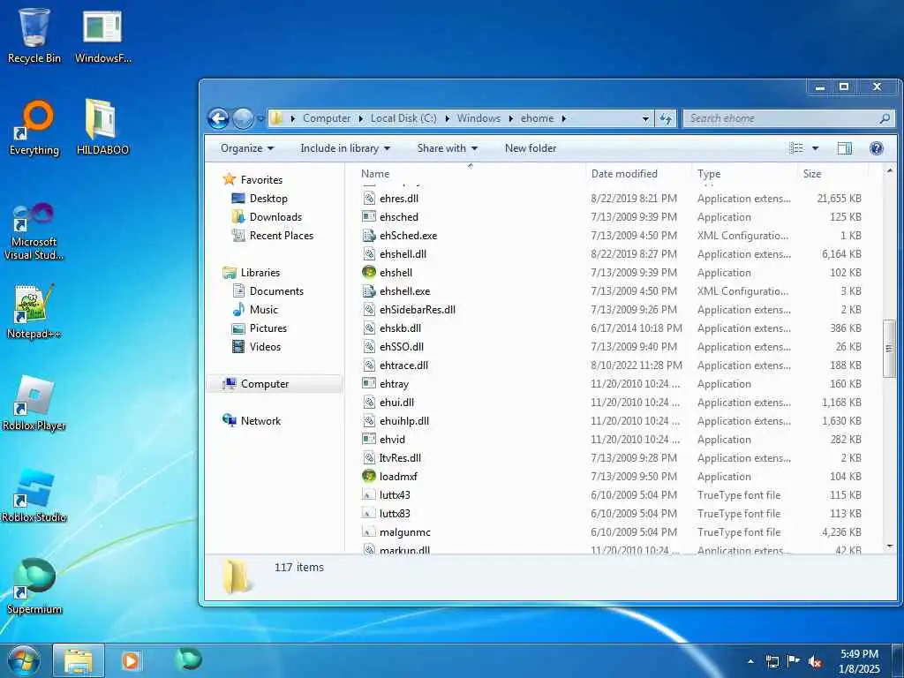904x678 pixels.
Task: Click the Explorer Forward arrow button
Action: click(243, 119)
